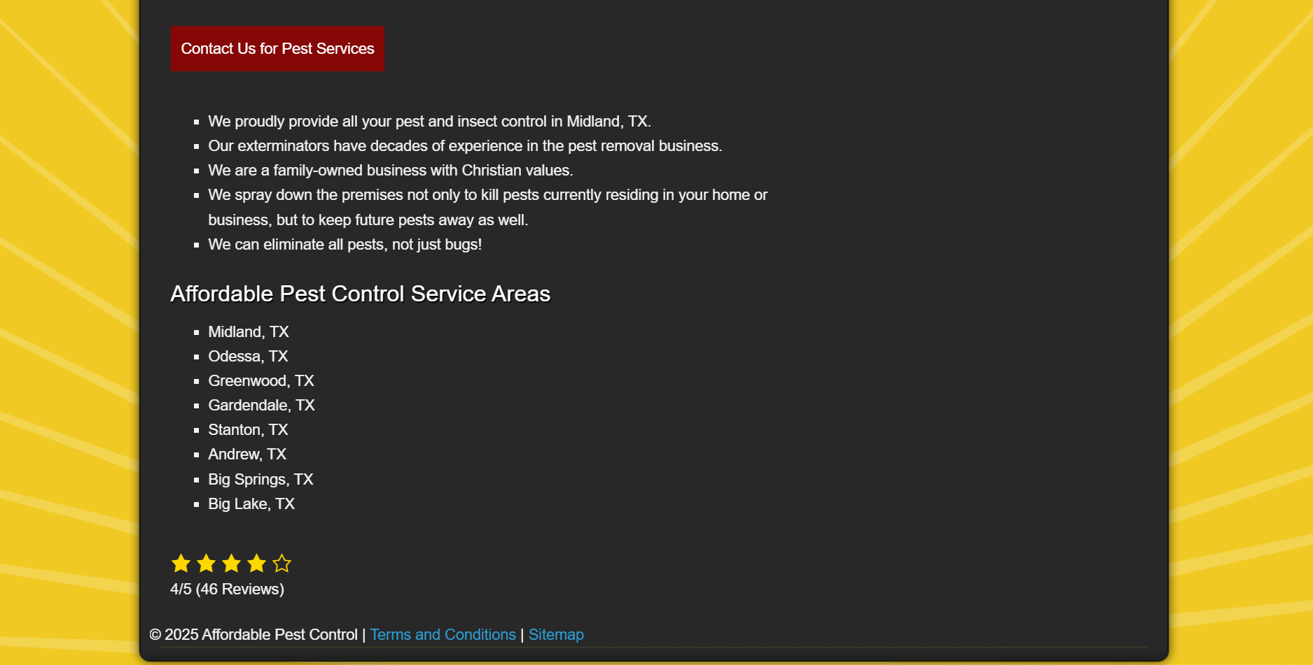Open the Sitemap link

click(x=556, y=635)
